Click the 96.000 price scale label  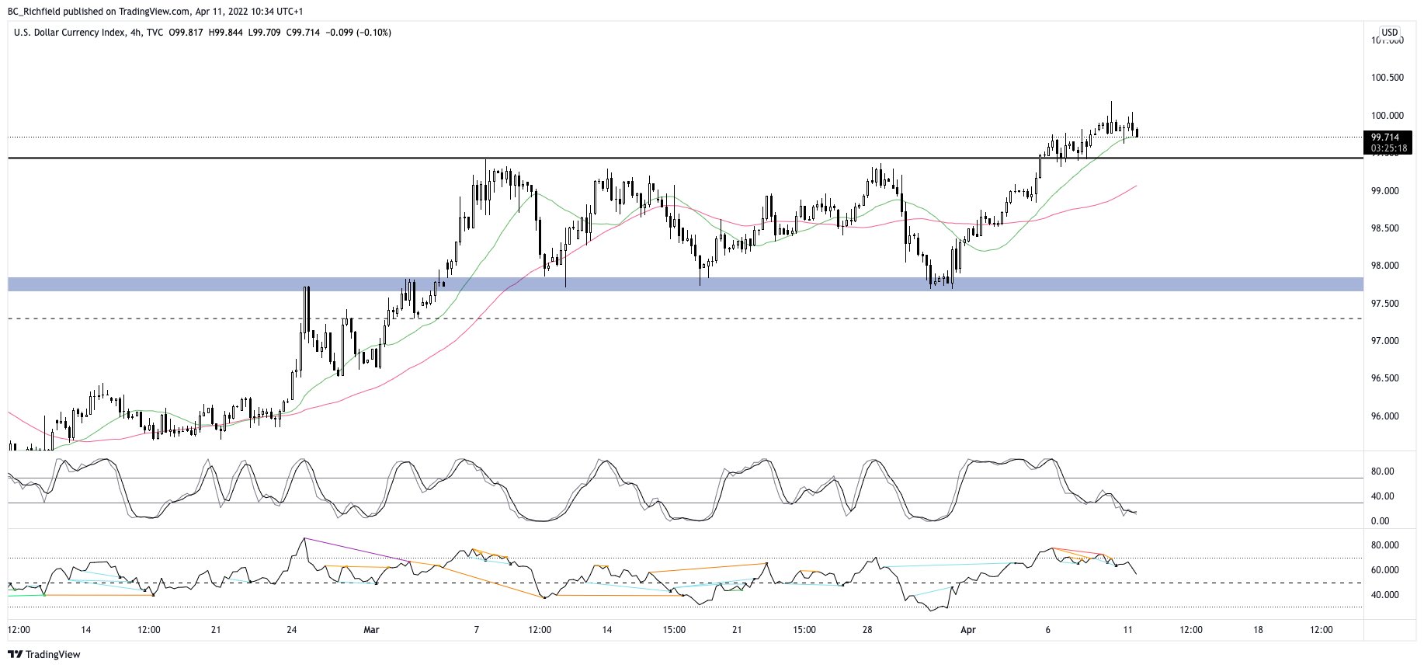[1387, 416]
